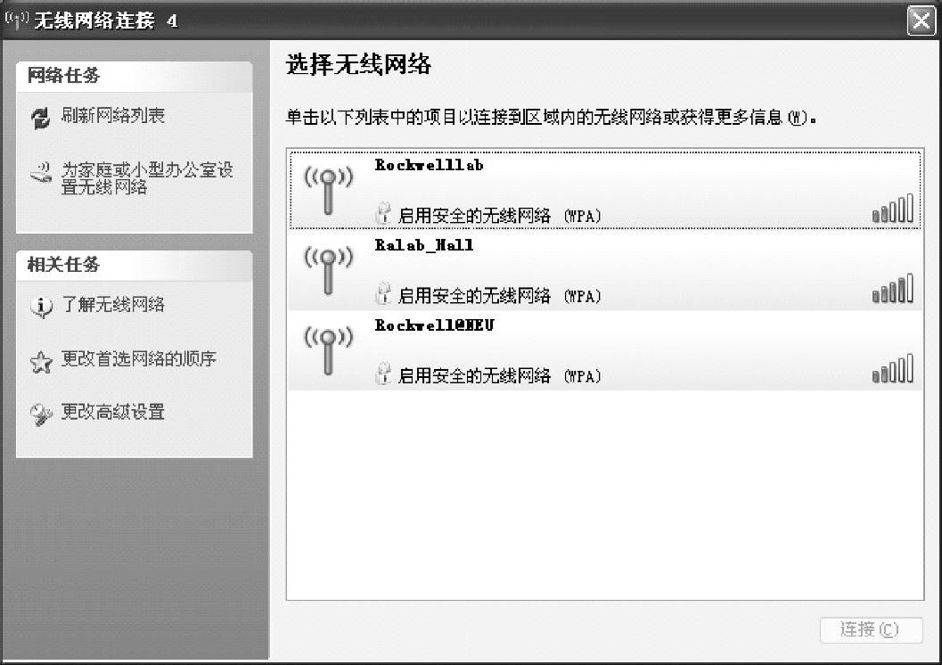The width and height of the screenshot is (942, 665).
Task: Click the wireless icon in title bar
Action: 16,20
